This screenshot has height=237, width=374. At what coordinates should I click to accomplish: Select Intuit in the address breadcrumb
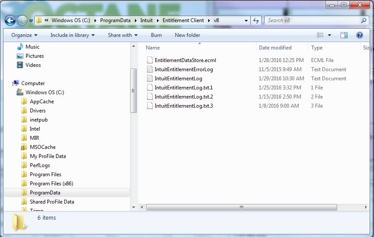(147, 20)
